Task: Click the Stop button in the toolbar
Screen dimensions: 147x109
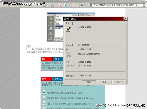Action: (61, 5)
